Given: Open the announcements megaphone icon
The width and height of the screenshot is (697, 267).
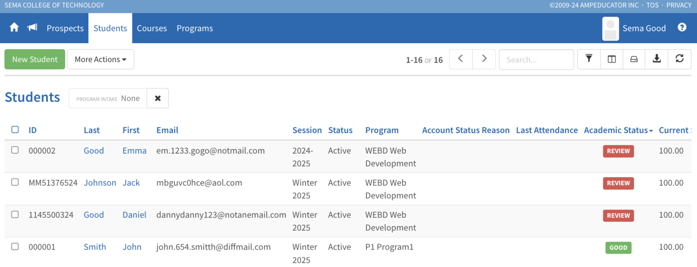Looking at the screenshot, I should (32, 27).
